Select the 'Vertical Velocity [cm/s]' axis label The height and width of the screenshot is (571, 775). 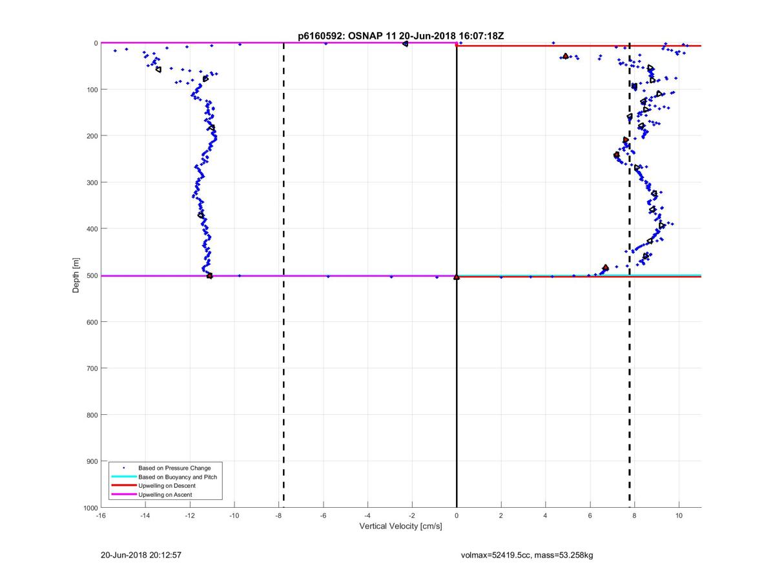coord(400,526)
